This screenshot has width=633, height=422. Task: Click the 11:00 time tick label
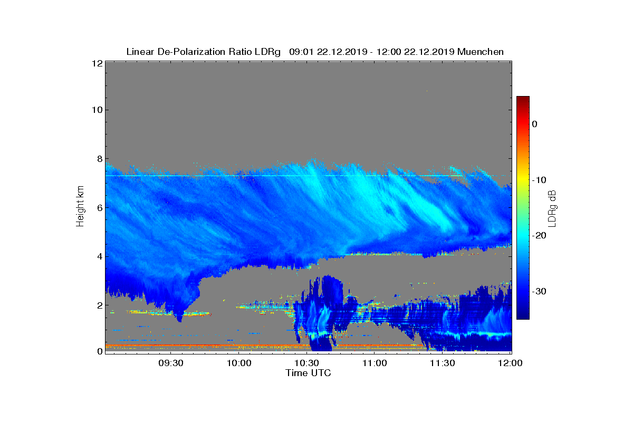tap(375, 363)
